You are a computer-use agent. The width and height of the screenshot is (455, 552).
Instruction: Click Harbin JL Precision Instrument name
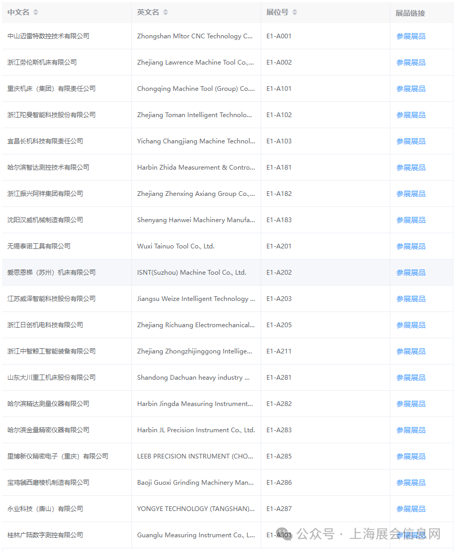(196, 430)
